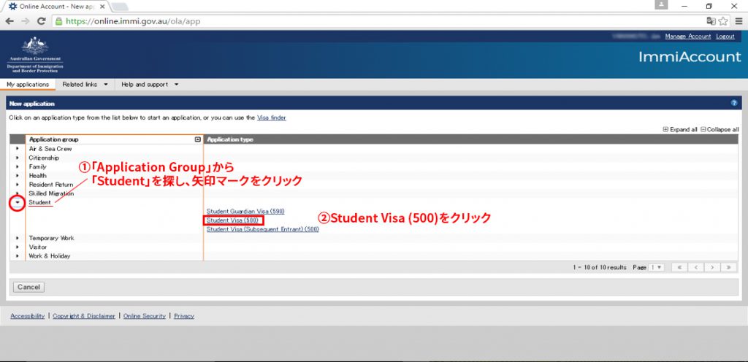Click Expand all
The height and width of the screenshot is (362, 748).
(x=680, y=130)
